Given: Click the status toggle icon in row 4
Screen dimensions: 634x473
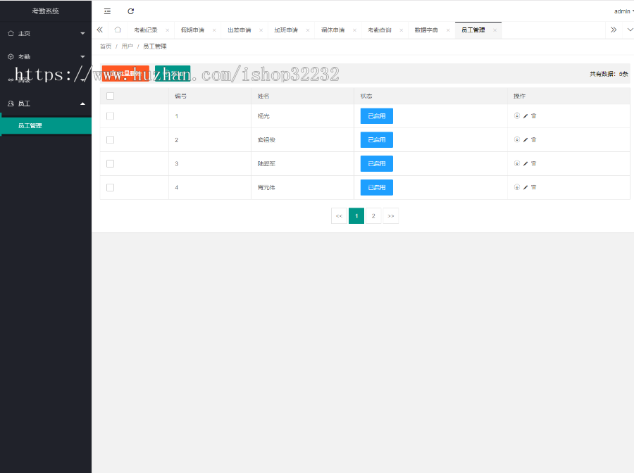Looking at the screenshot, I should coord(517,187).
